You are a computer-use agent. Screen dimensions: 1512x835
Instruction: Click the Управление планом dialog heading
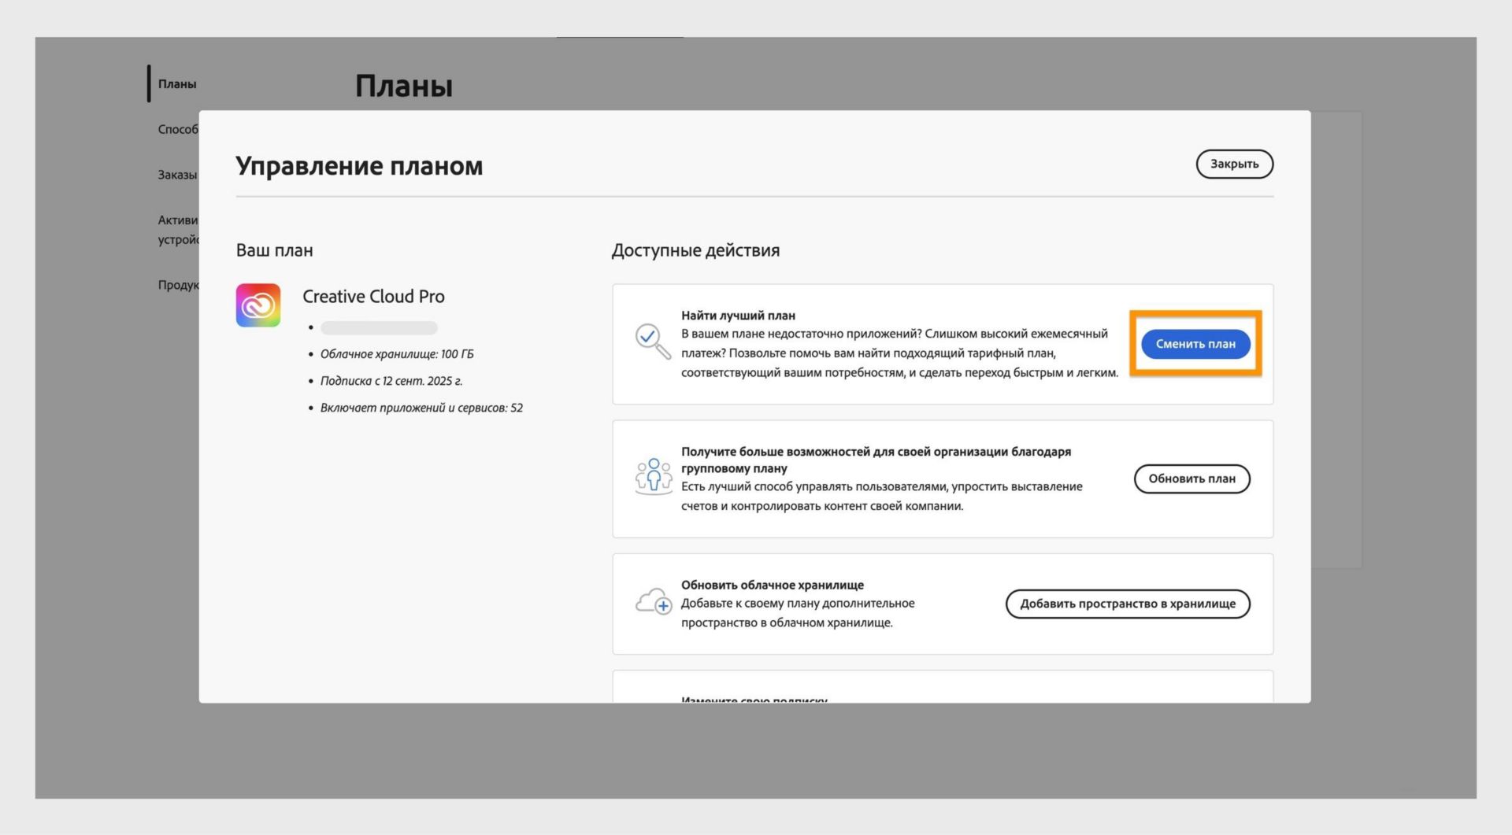pyautogui.click(x=359, y=165)
